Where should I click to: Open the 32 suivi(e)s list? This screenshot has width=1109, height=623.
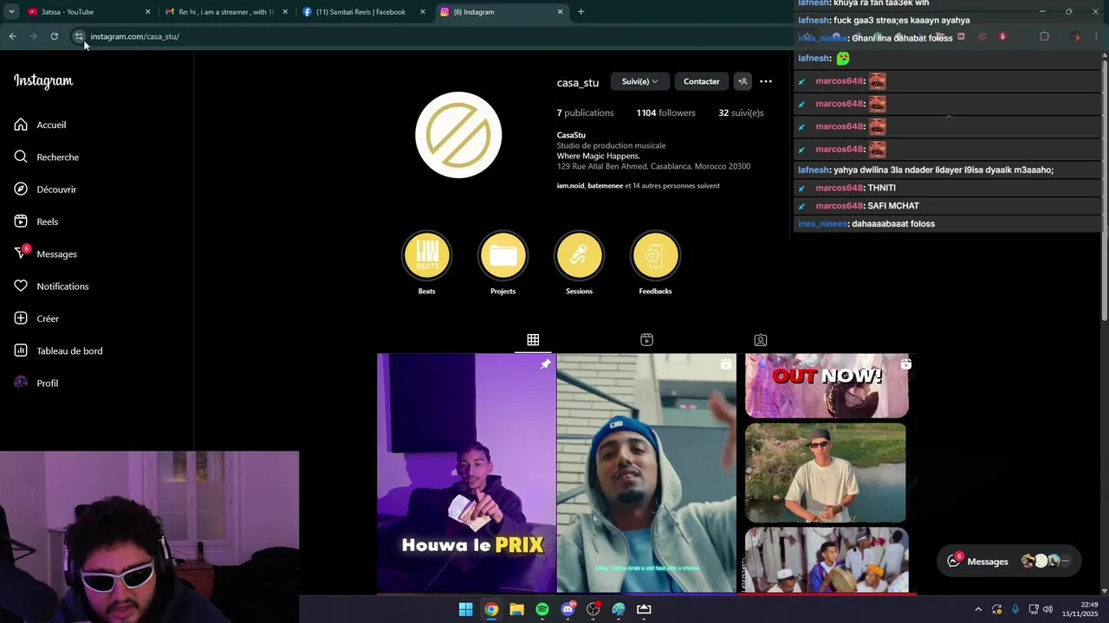click(x=741, y=112)
